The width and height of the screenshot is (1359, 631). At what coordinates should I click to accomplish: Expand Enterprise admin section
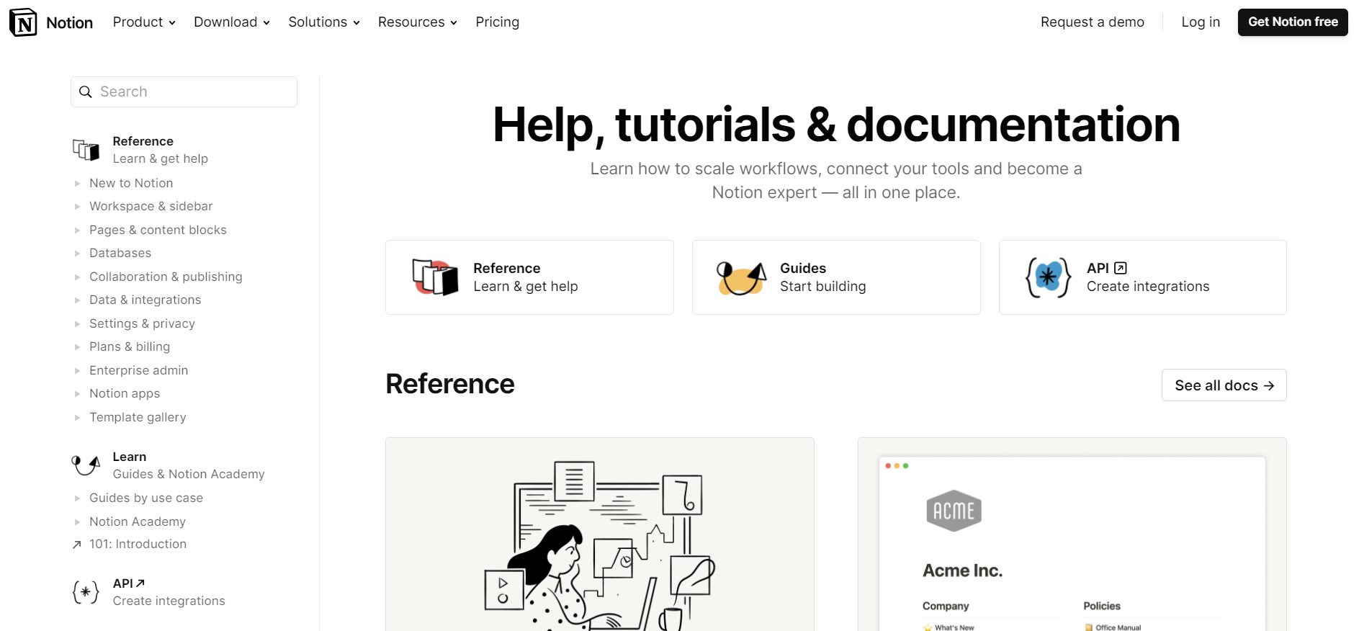point(78,371)
